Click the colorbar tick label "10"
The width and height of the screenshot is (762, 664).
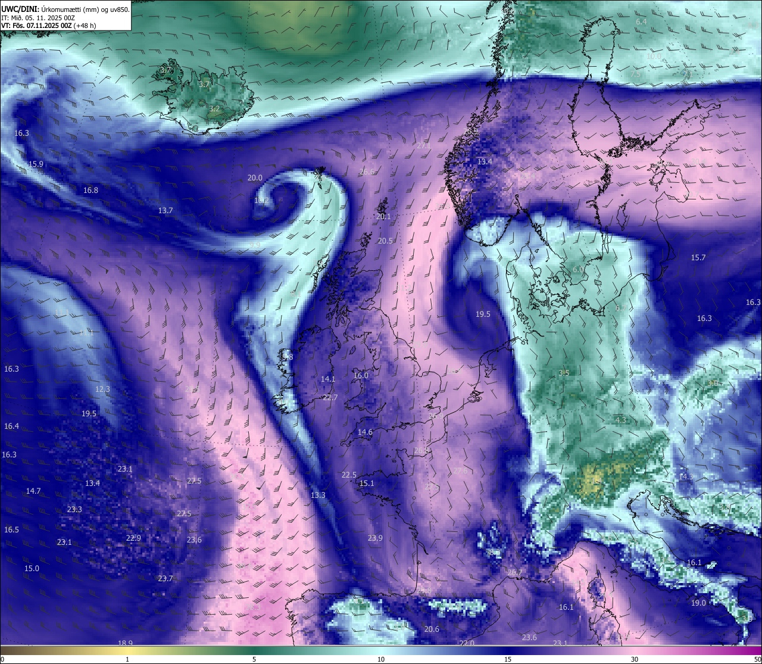point(381,659)
